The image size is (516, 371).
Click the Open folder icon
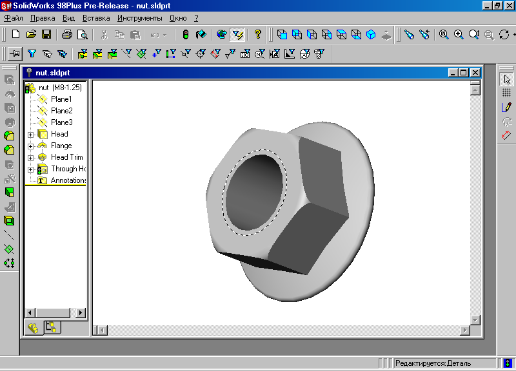(31, 34)
